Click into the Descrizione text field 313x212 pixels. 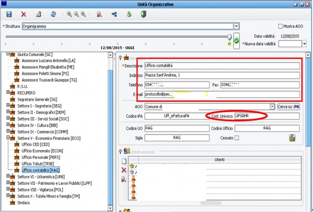221,66
